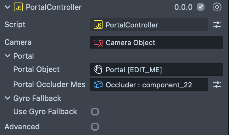The image size is (229, 135).
Task: Open Script field picker icon
Action: 217,25
